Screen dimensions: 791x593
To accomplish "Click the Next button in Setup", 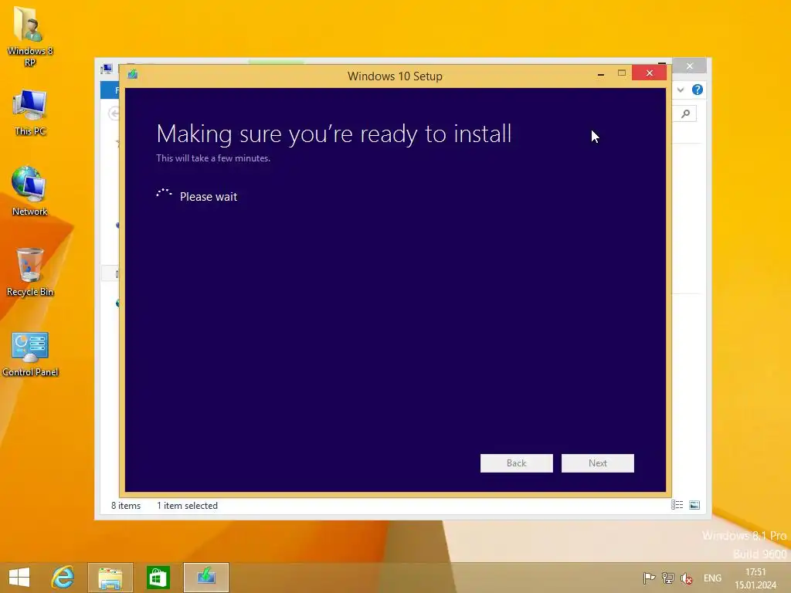I will tap(597, 463).
